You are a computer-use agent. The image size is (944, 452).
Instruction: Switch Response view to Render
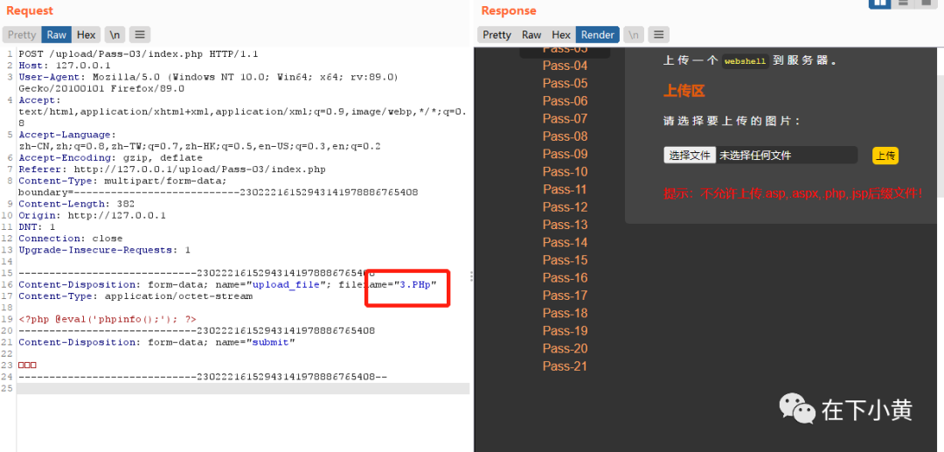point(598,35)
